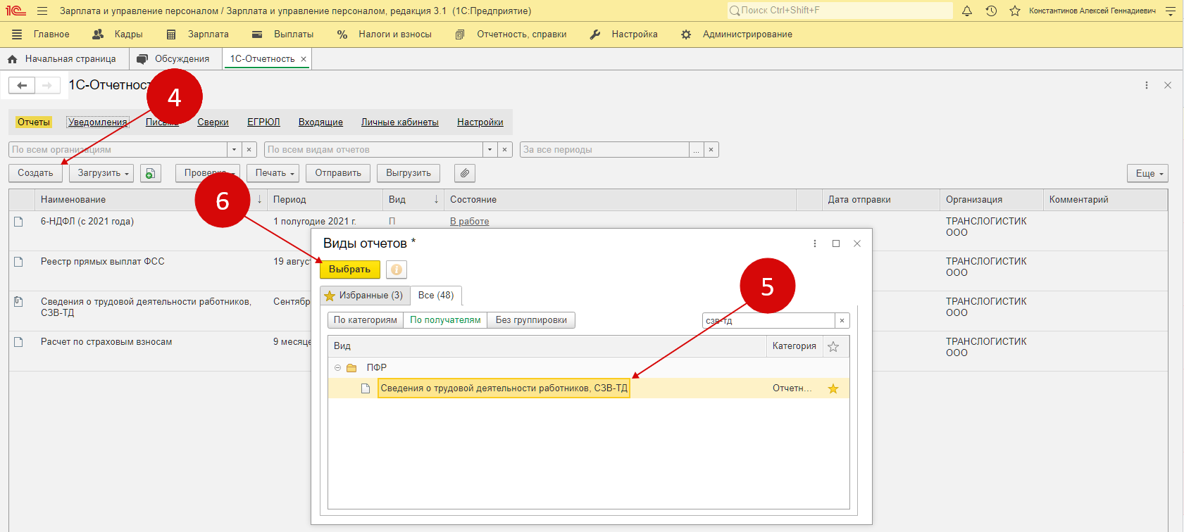Clear the сзв-тд search field
The height and width of the screenshot is (532, 1184).
click(x=842, y=321)
